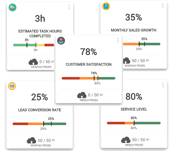
Task: Click the Service Level card title
Action: click(x=134, y=109)
